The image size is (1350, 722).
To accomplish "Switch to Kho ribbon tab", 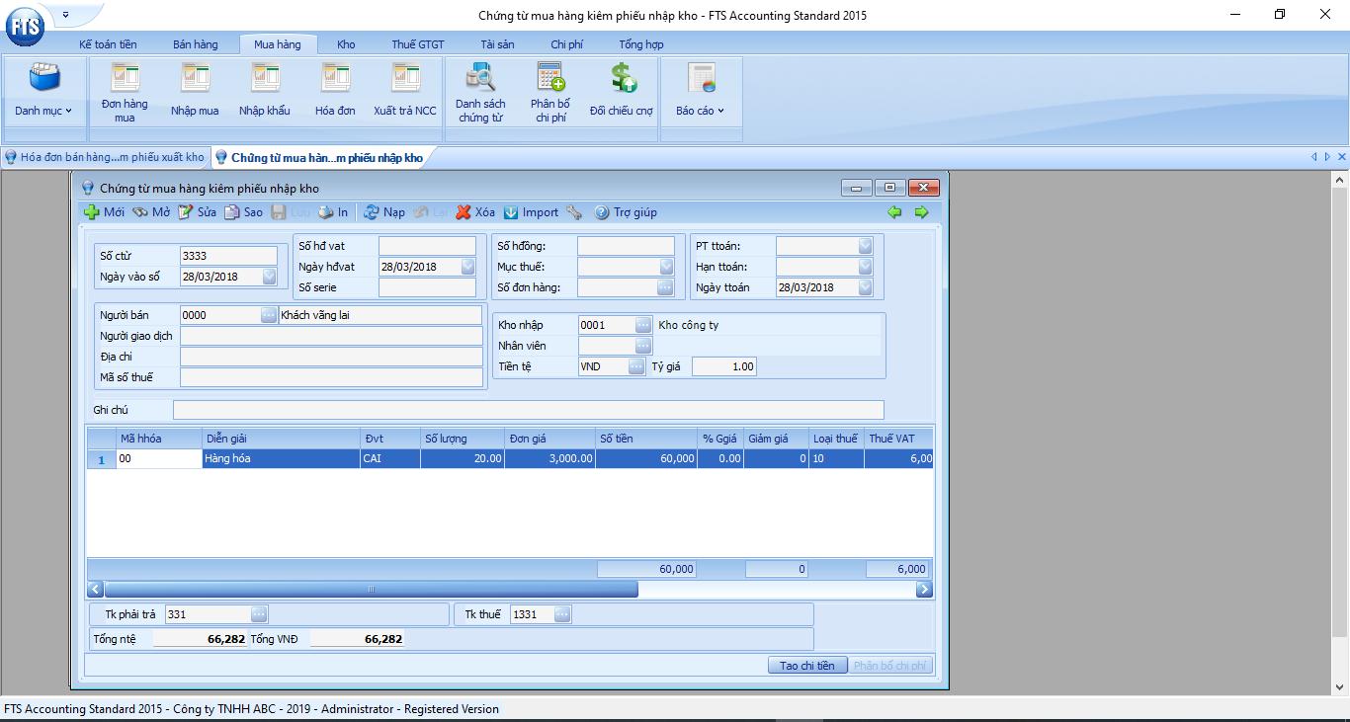I will pyautogui.click(x=346, y=44).
